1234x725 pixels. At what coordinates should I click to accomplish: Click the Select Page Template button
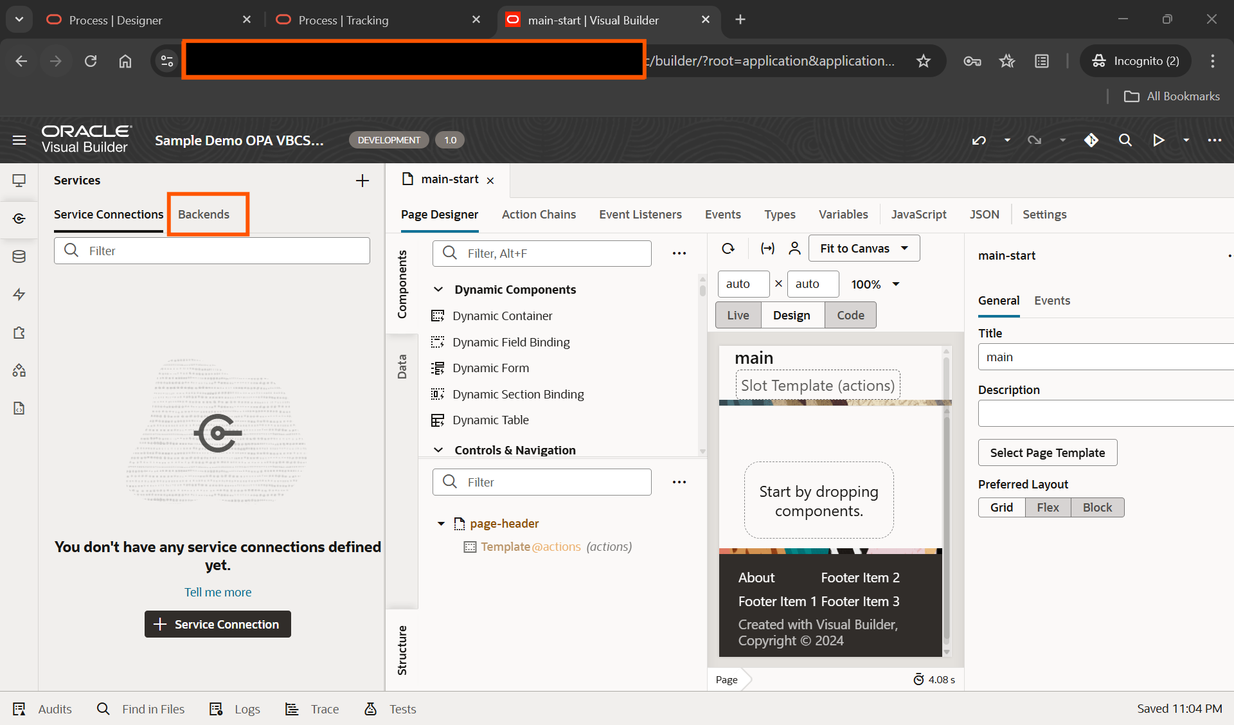(1047, 453)
